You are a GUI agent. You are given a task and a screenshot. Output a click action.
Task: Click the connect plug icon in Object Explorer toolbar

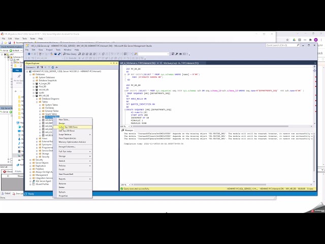[38, 67]
